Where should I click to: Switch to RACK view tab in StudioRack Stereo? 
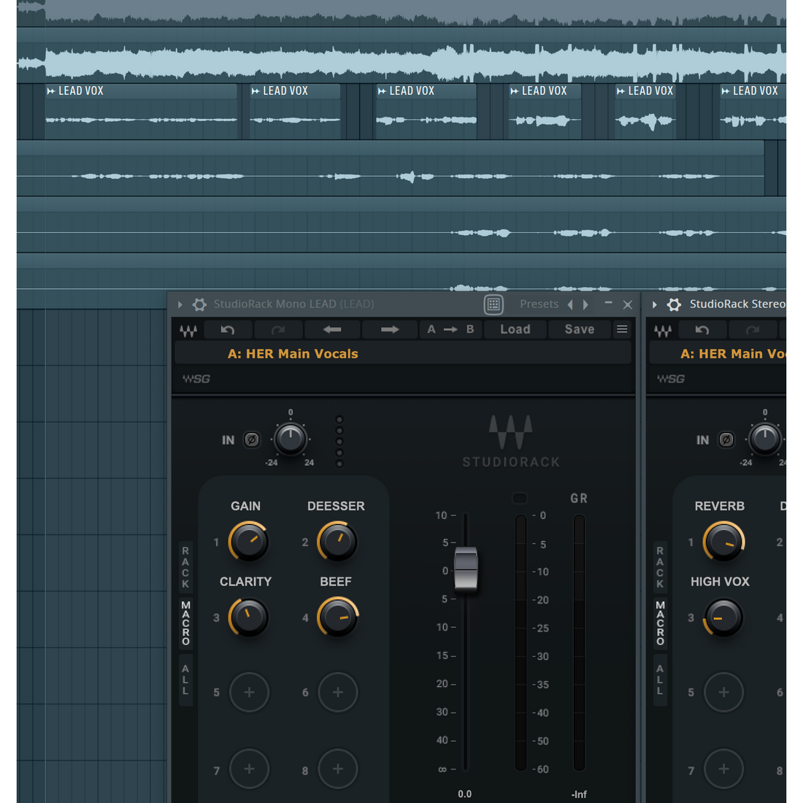tap(660, 567)
